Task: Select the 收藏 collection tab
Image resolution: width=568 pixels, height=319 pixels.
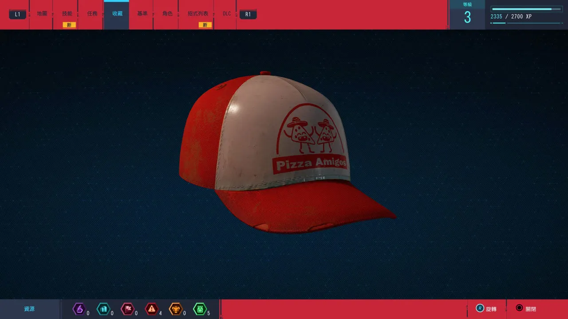Action: pyautogui.click(x=117, y=14)
